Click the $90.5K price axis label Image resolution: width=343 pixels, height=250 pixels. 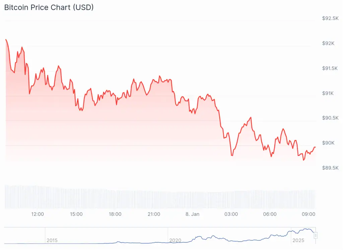coord(330,118)
